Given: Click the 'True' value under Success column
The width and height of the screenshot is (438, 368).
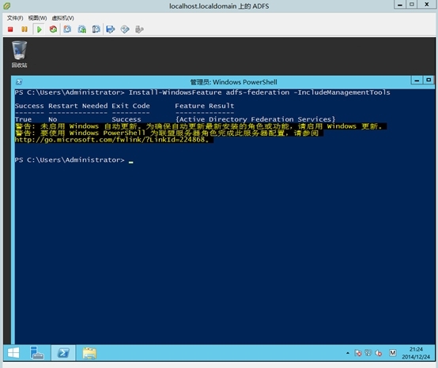Looking at the screenshot, I should (x=23, y=119).
